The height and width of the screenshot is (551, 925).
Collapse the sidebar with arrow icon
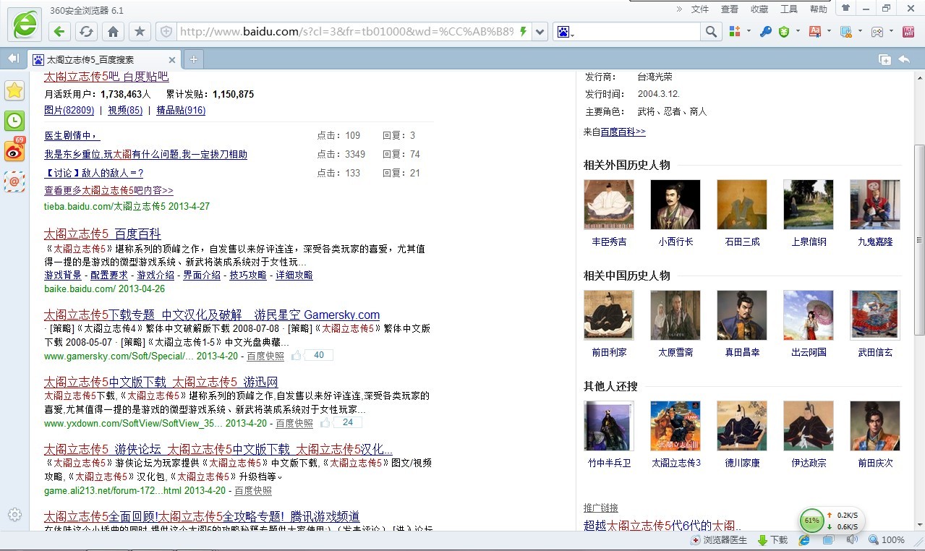pos(13,59)
